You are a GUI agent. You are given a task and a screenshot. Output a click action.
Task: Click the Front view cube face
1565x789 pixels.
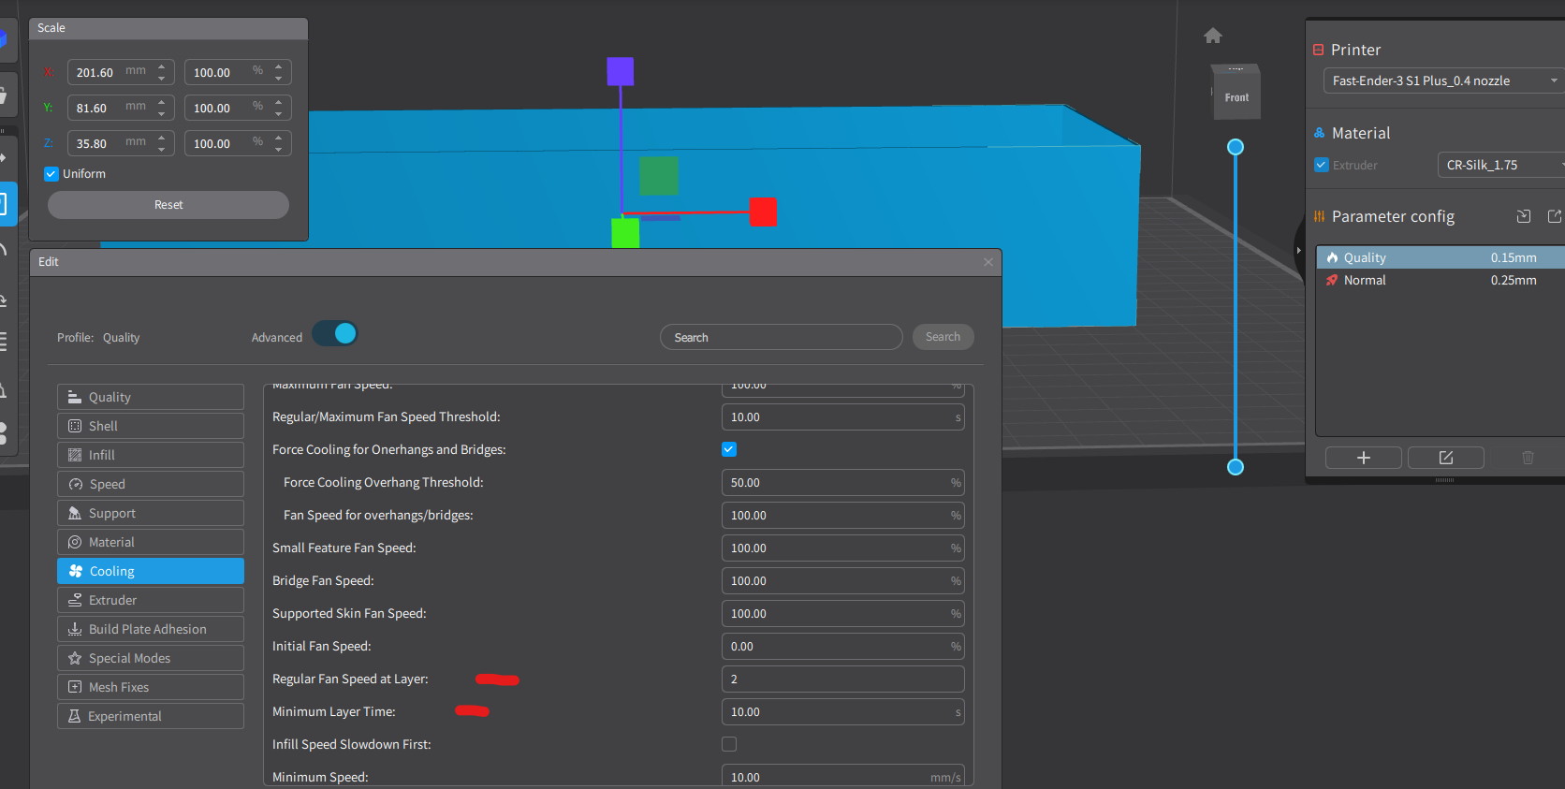pyautogui.click(x=1236, y=96)
